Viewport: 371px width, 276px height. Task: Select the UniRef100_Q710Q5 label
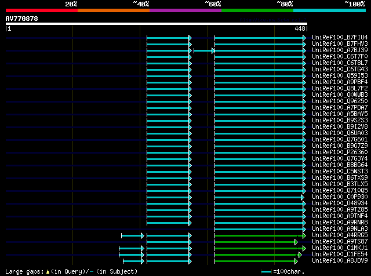[340, 191]
